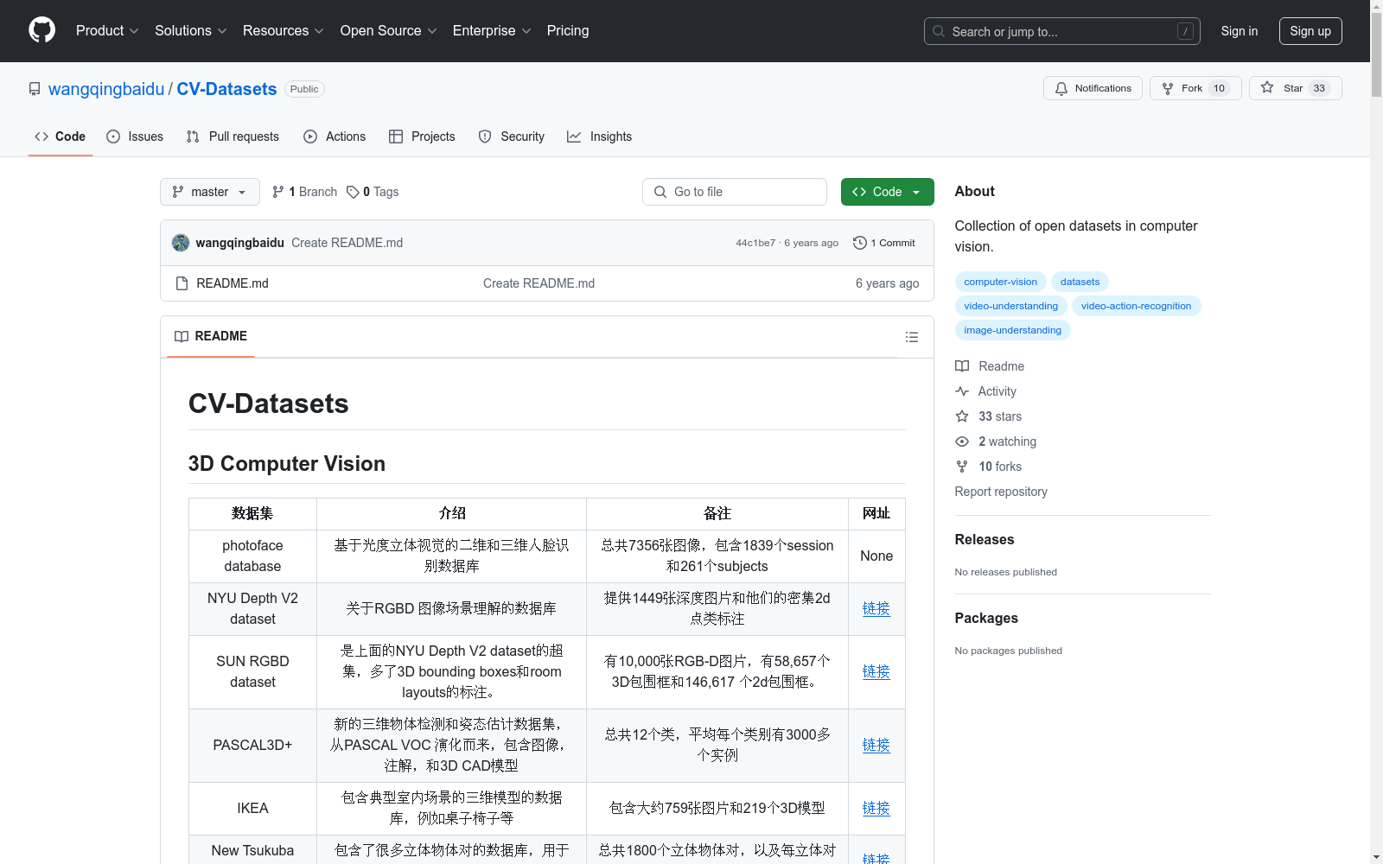The image size is (1383, 864).
Task: Click the video-understanding topic tag
Action: (x=1010, y=306)
